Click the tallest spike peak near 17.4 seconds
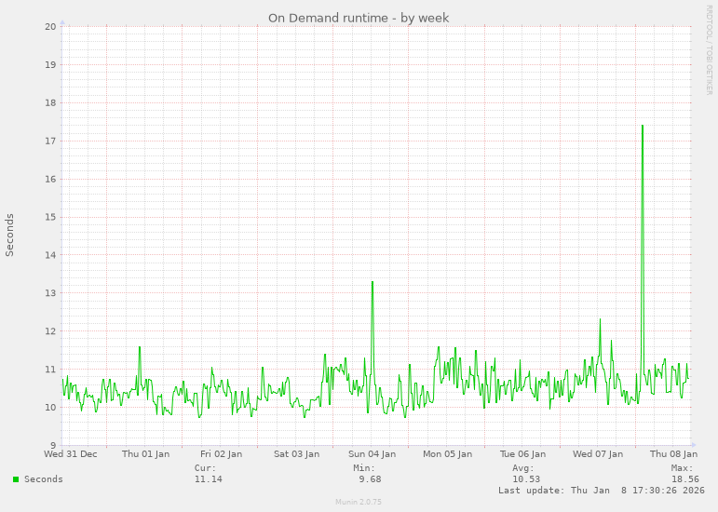This screenshot has width=718, height=512. (643, 126)
